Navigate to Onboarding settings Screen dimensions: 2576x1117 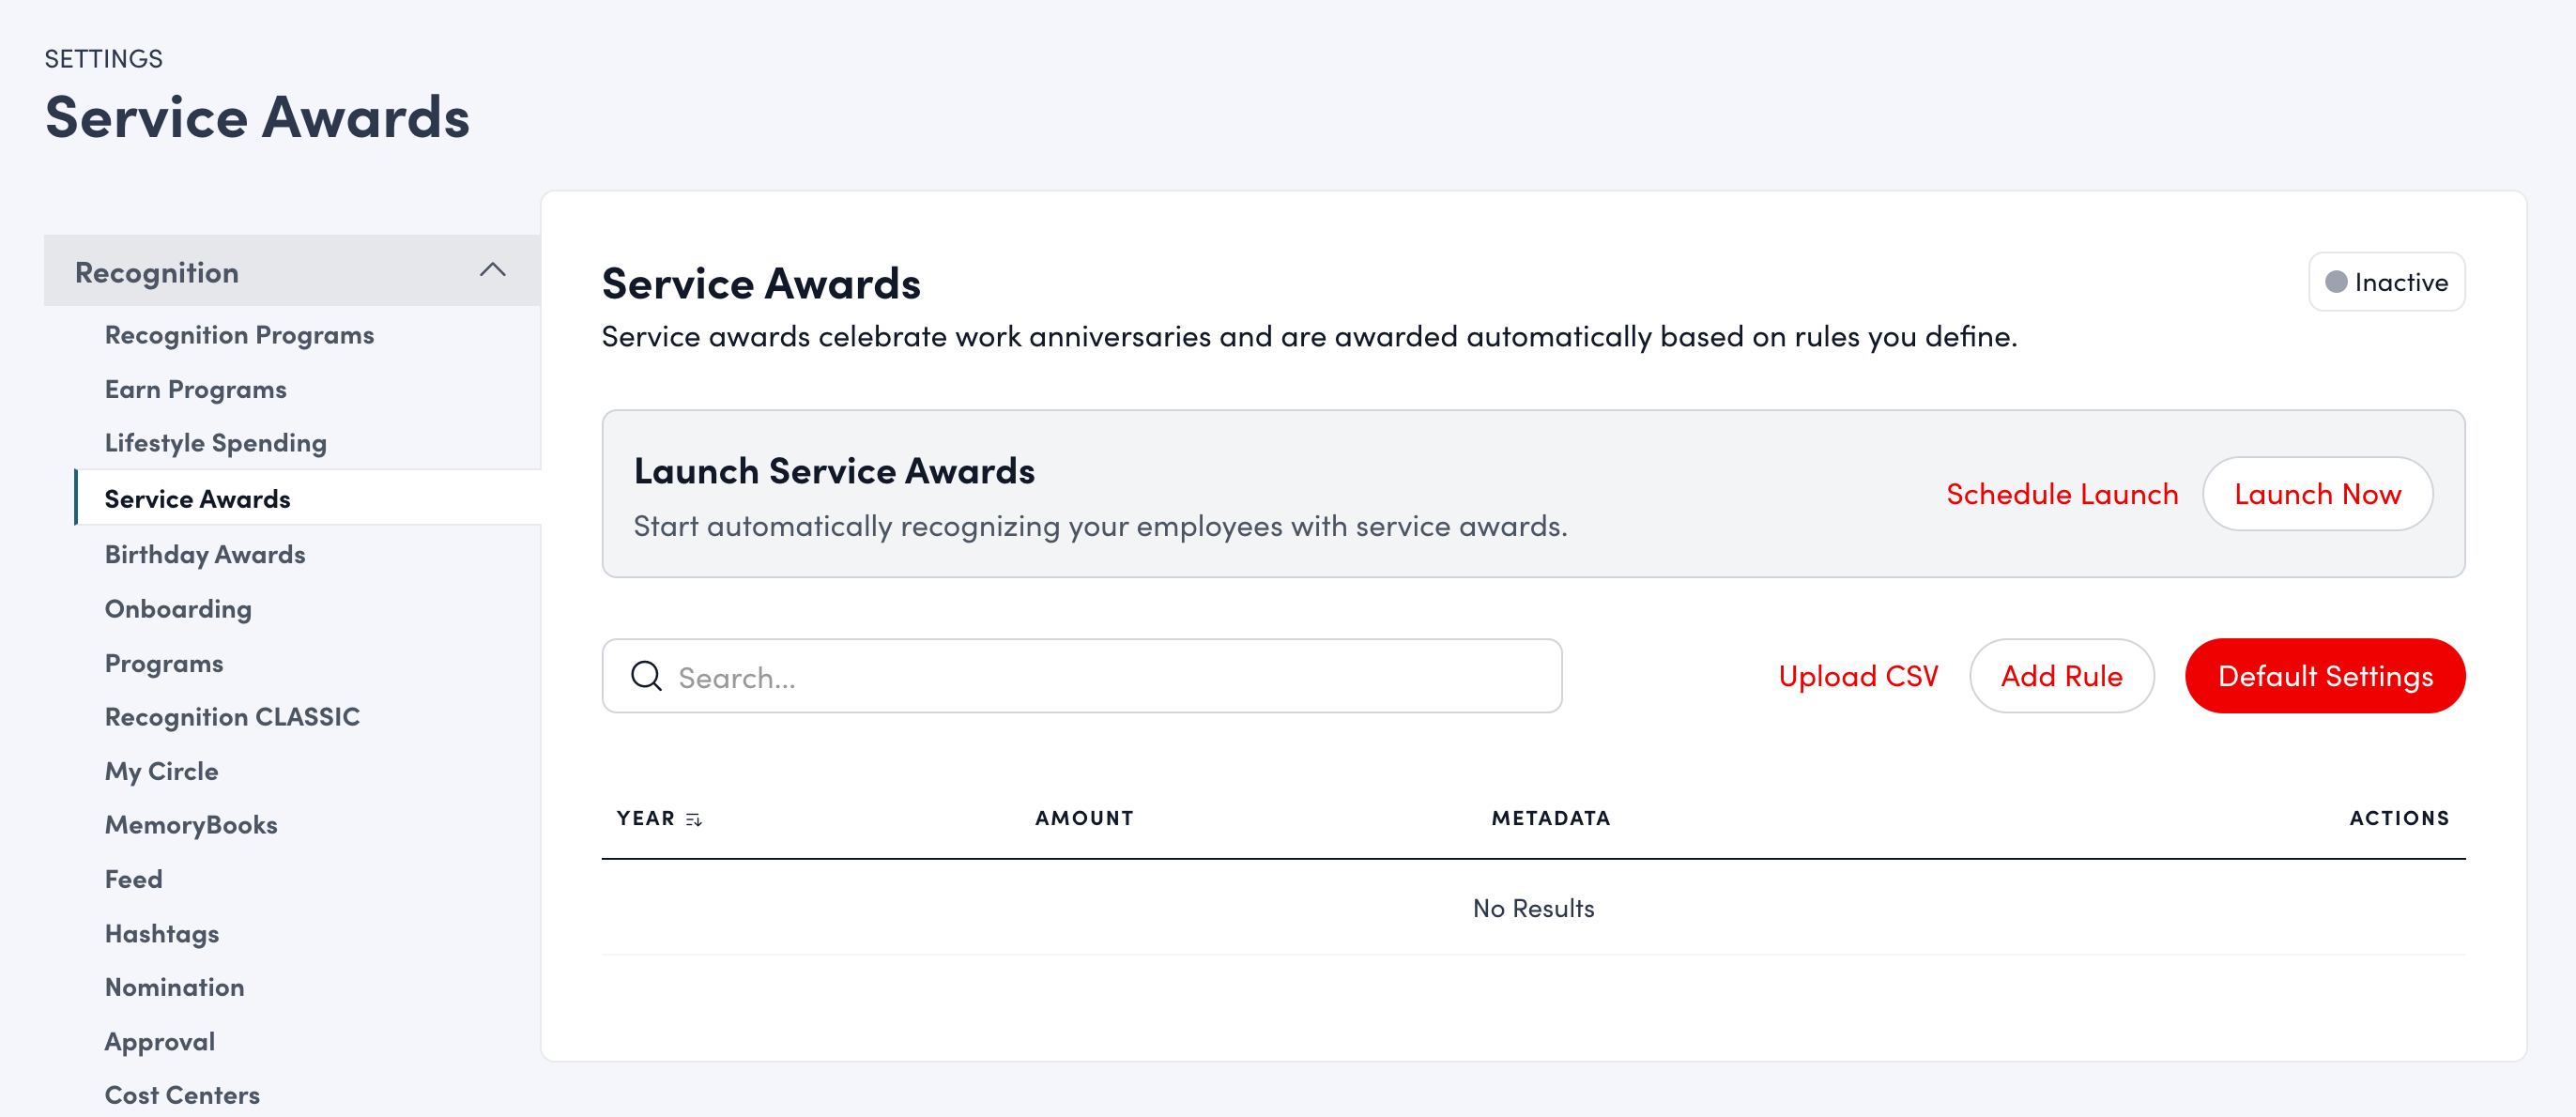pos(178,608)
